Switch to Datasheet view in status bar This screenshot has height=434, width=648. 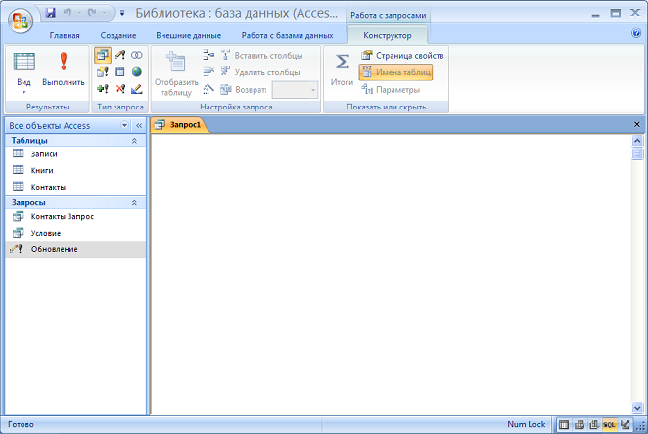tap(564, 424)
